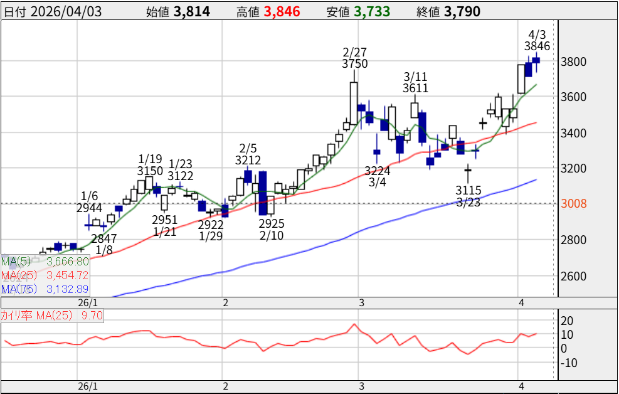The width and height of the screenshot is (619, 394).
Task: Select the 始値 3,814 opening price value
Action: 177,11
